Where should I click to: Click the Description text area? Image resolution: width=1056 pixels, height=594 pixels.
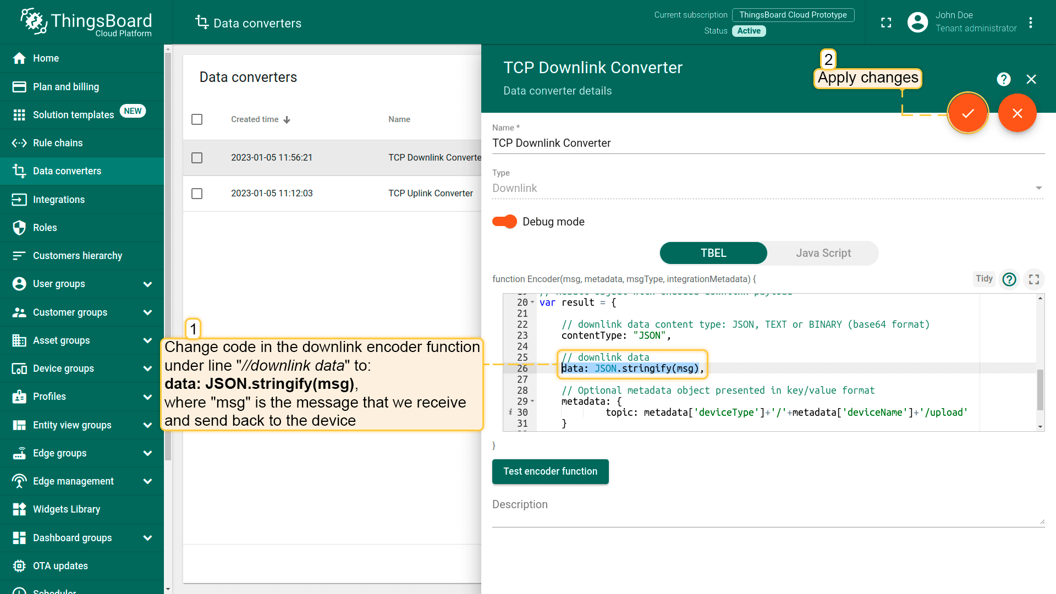768,512
